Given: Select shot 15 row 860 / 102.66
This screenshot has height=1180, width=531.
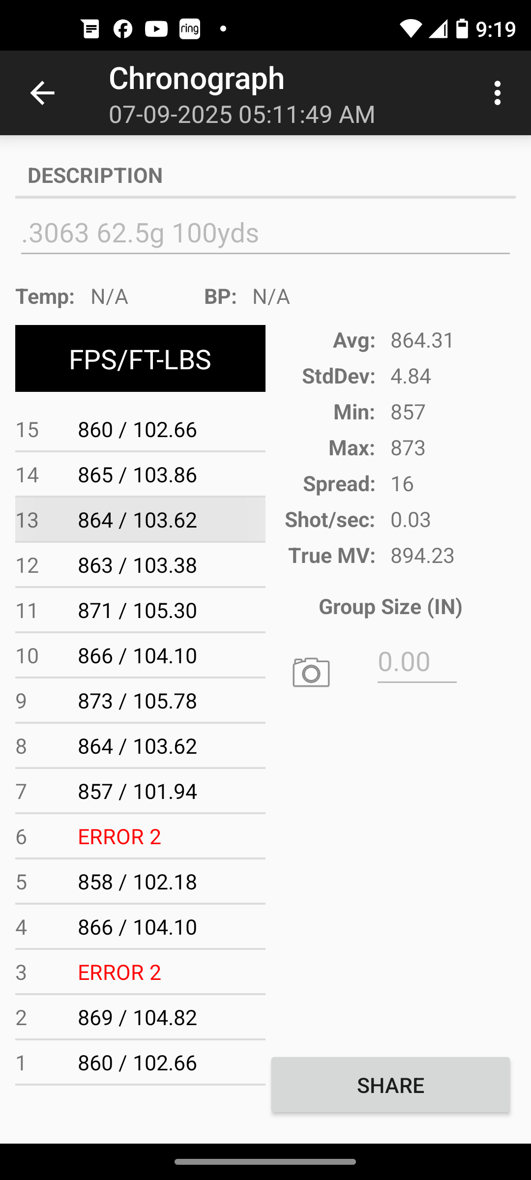Looking at the screenshot, I should [x=140, y=429].
